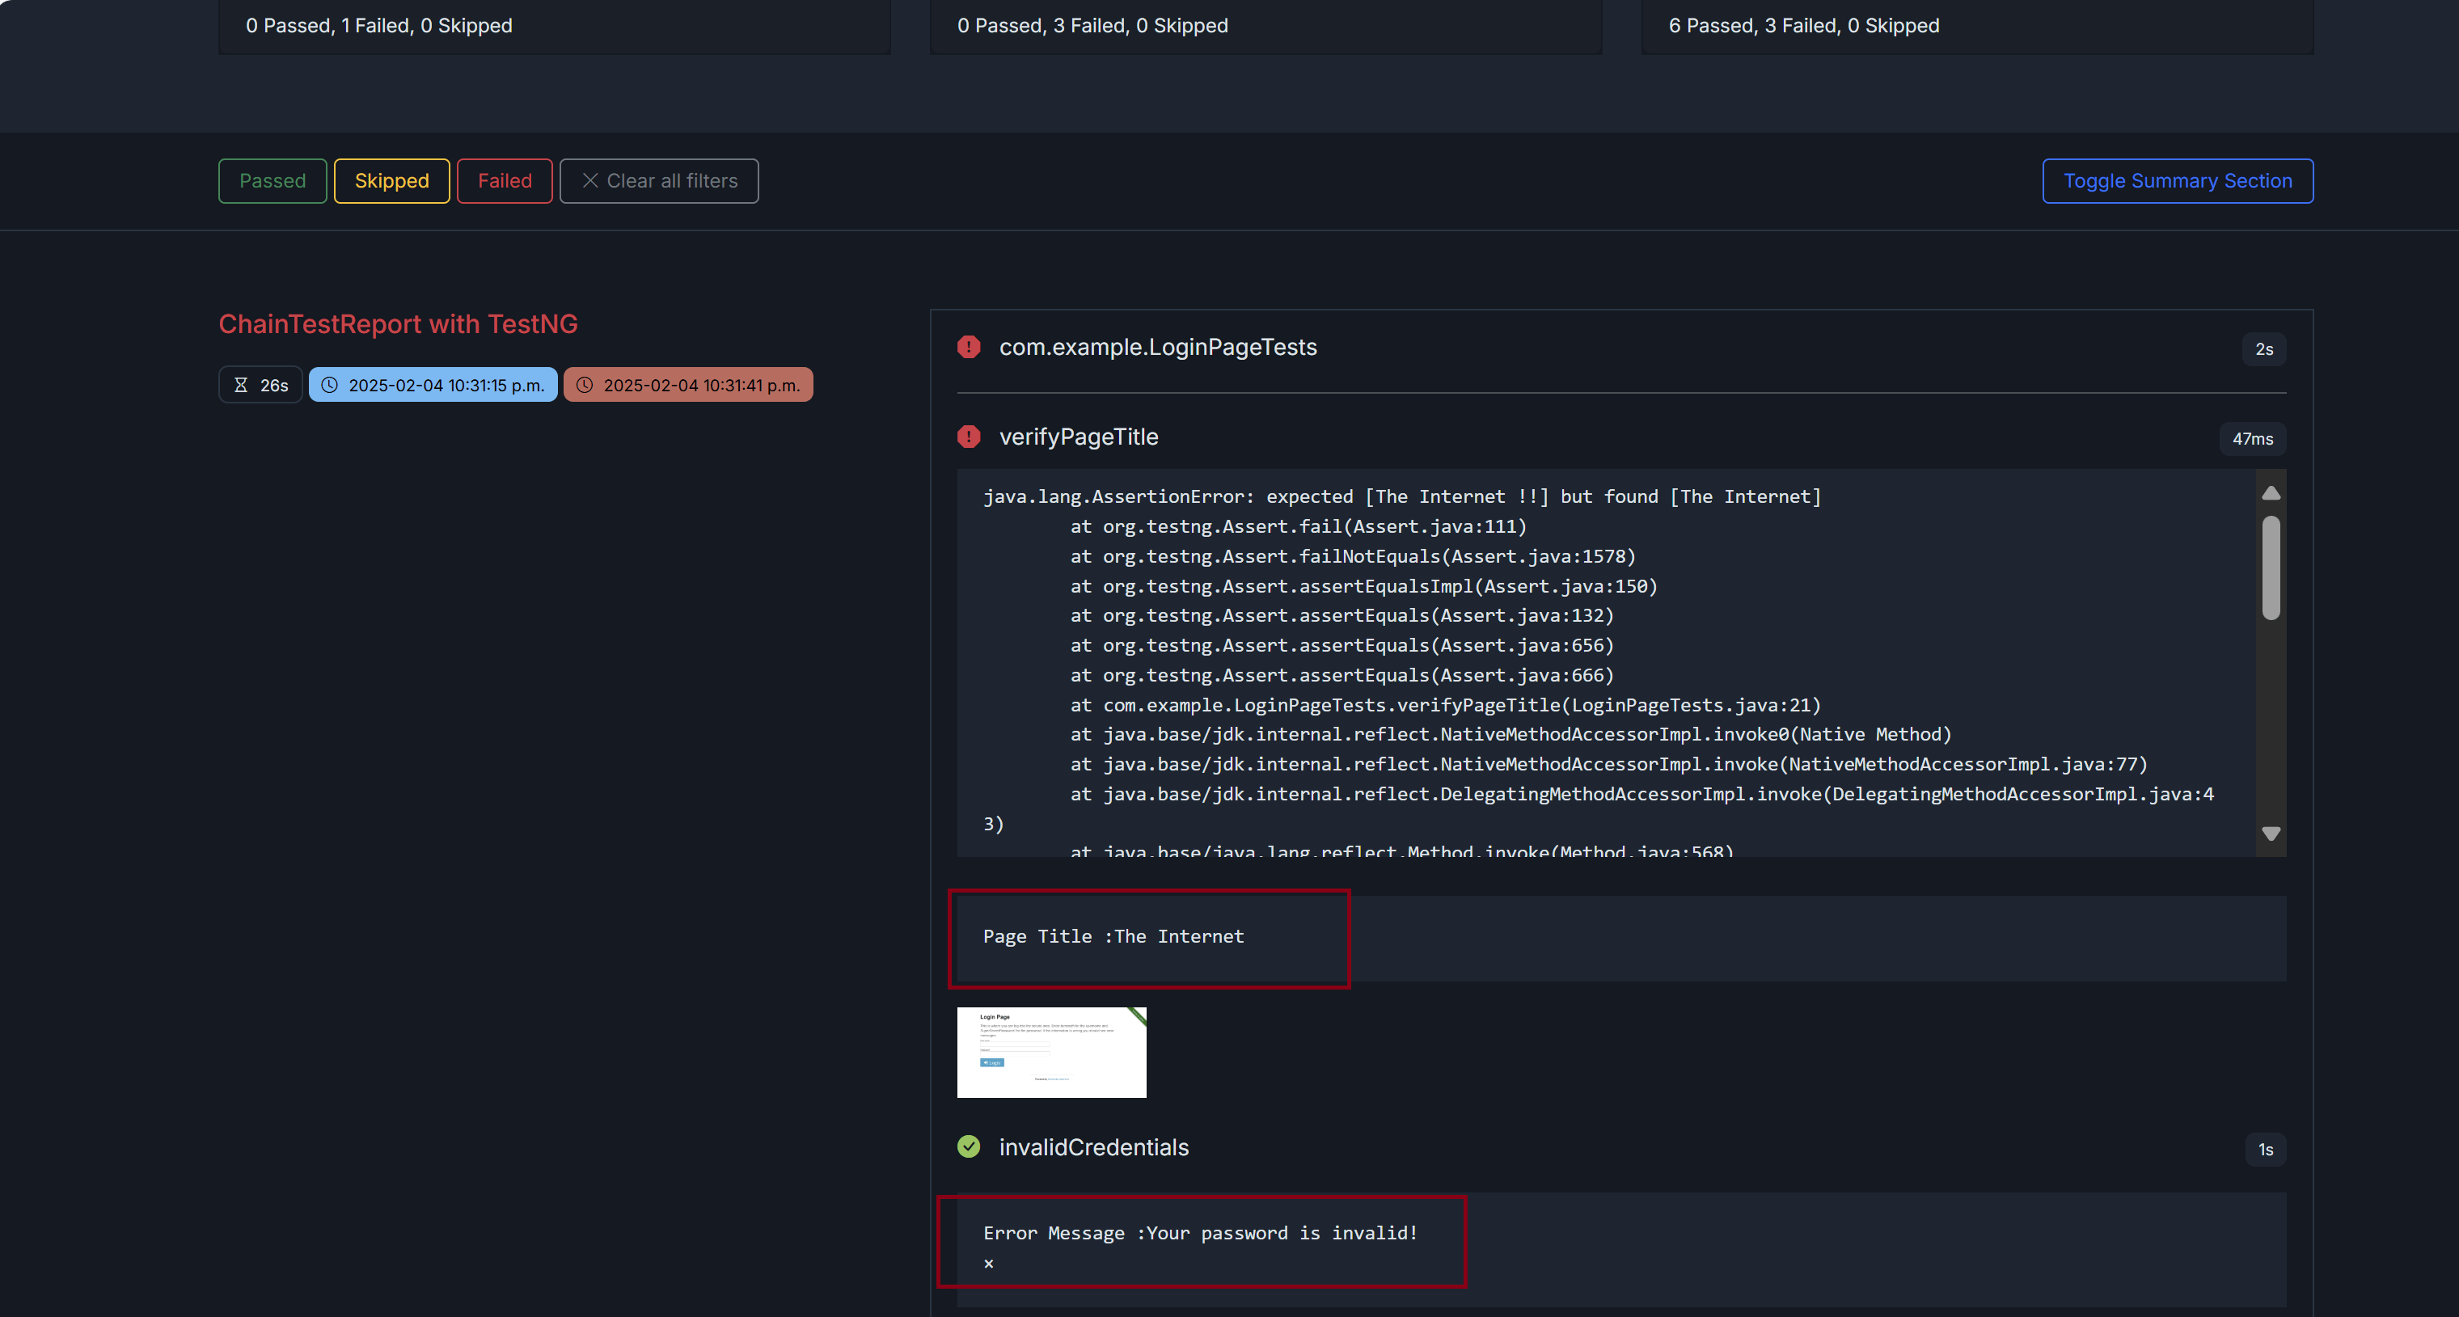Open the Login Page screenshot thumbnail
The image size is (2459, 1317).
[1051, 1052]
